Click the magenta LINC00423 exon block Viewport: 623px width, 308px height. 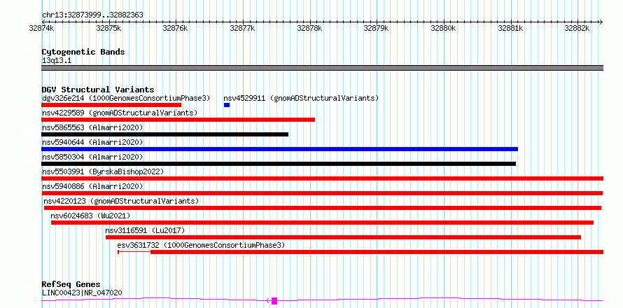pyautogui.click(x=274, y=301)
